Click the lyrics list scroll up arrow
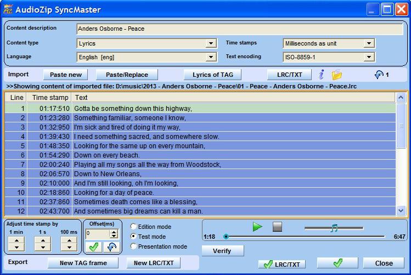 click(401, 98)
